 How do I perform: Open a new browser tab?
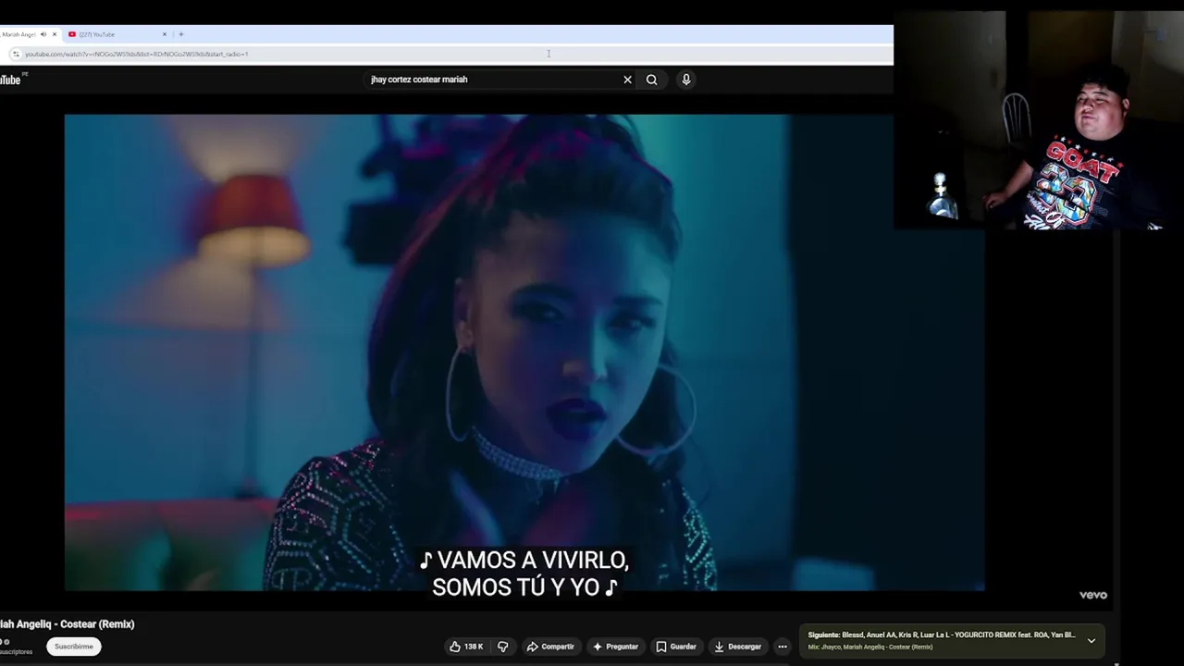pos(180,34)
